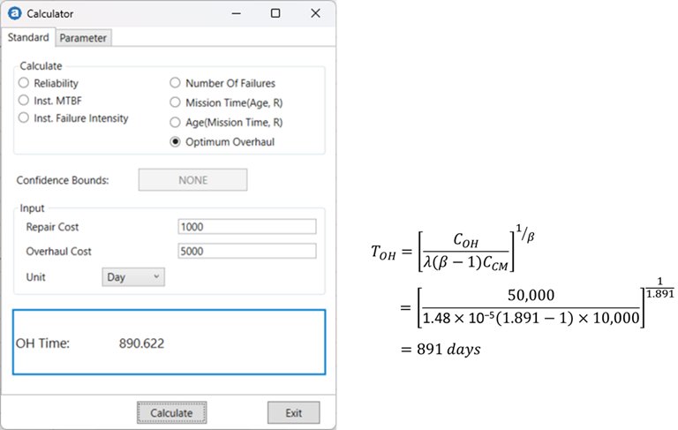Click the OH Time result value 890.622
The image size is (678, 430).
pyautogui.click(x=142, y=343)
